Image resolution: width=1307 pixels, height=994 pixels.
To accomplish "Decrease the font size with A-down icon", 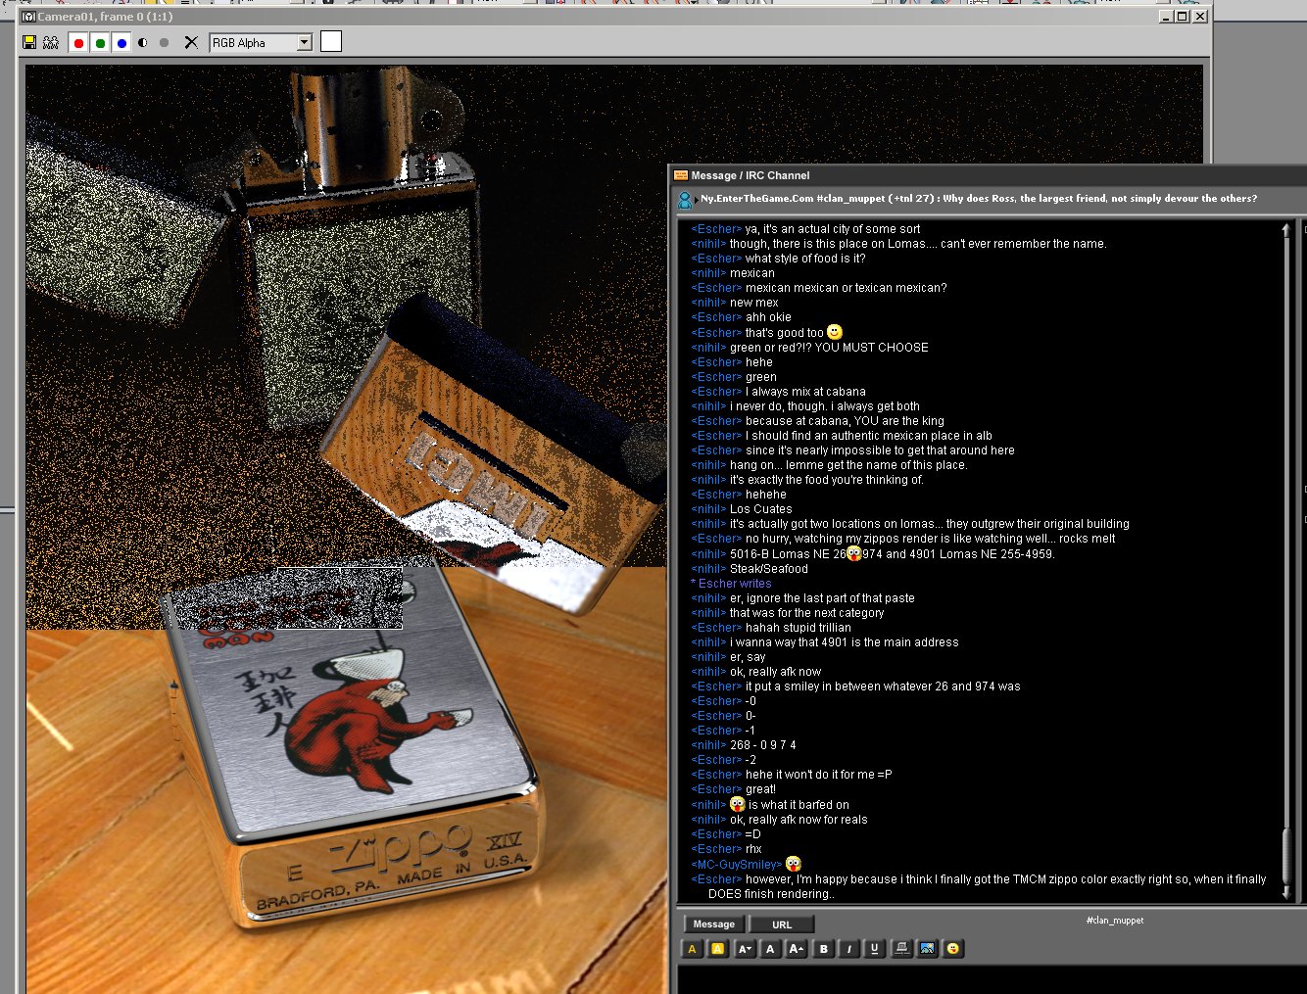I will 744,949.
